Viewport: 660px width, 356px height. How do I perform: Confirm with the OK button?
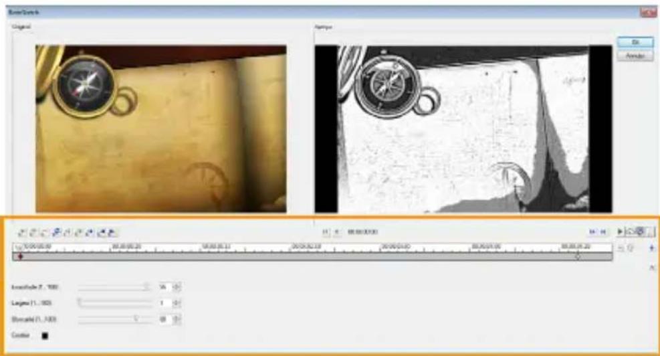[x=635, y=43]
